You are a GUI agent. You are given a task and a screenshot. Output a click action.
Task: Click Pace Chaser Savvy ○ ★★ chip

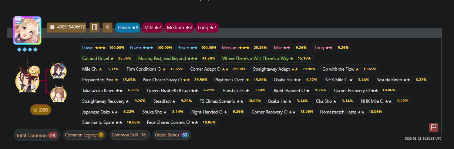pyautogui.click(x=175, y=80)
